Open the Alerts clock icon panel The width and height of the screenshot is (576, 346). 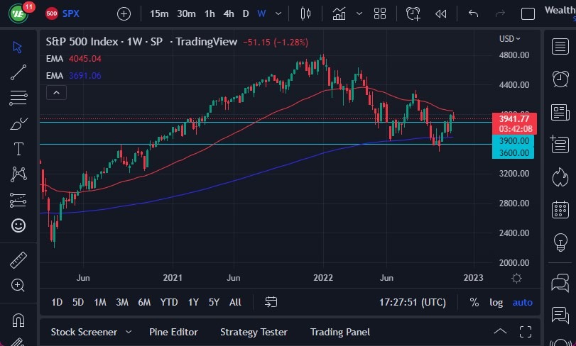560,78
